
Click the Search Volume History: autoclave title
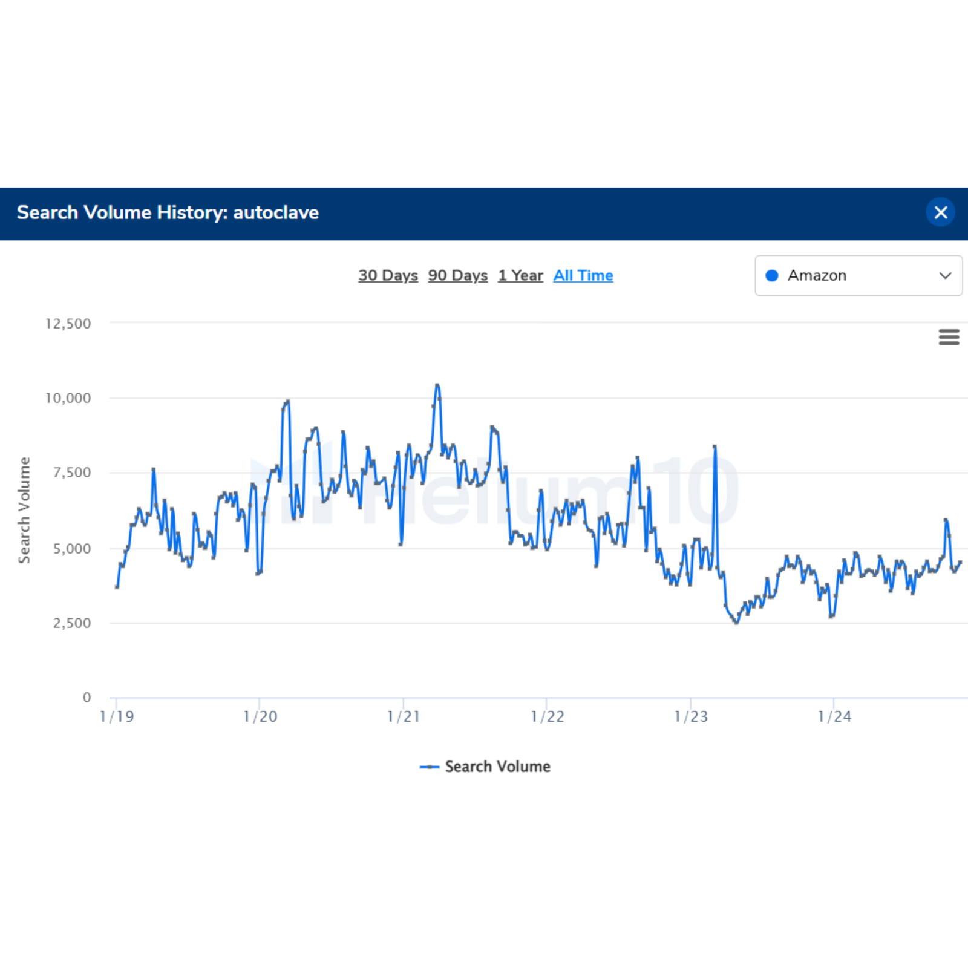(168, 212)
